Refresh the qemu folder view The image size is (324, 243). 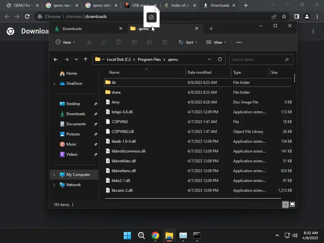(x=220, y=59)
